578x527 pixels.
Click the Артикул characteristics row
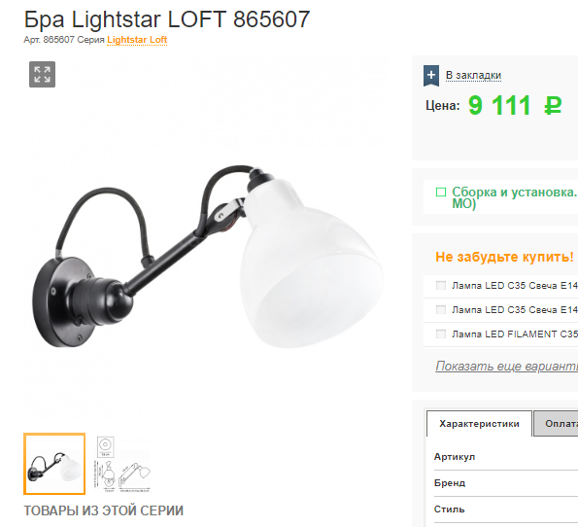(x=506, y=457)
